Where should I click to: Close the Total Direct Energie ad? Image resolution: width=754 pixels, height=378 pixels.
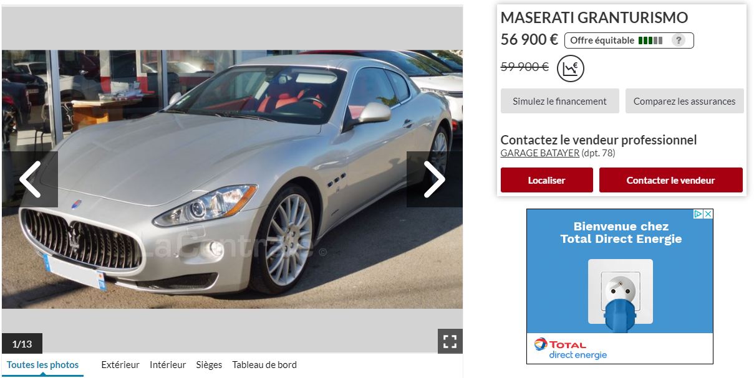[x=708, y=214]
